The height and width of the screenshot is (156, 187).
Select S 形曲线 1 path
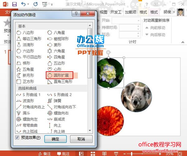(x=28, y=95)
